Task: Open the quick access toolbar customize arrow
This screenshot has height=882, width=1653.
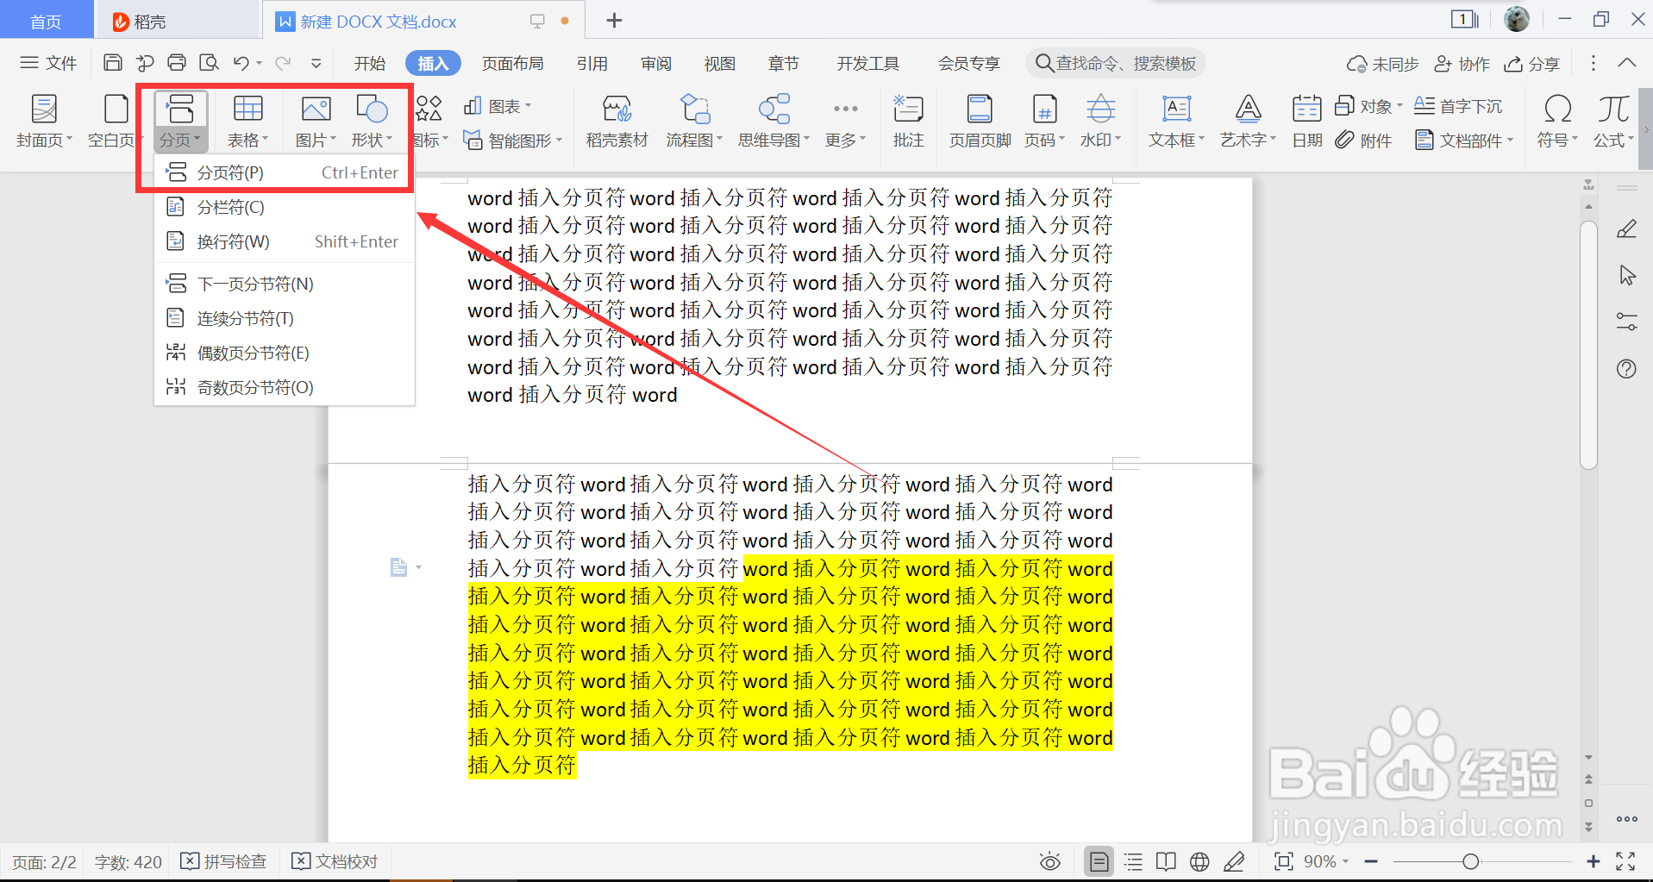Action: [x=316, y=63]
